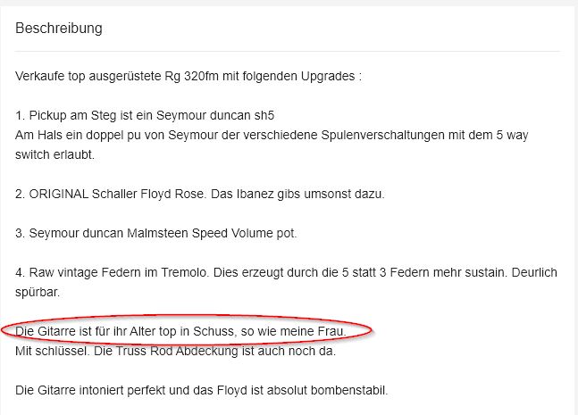Click the 'Pickup am Steg' line
The height and width of the screenshot is (415, 578).
tap(145, 115)
